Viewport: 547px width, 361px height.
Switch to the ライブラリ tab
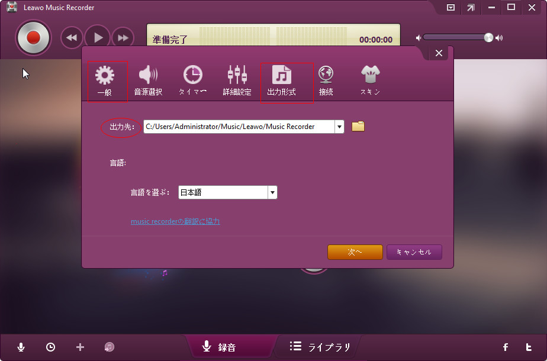tap(320, 347)
